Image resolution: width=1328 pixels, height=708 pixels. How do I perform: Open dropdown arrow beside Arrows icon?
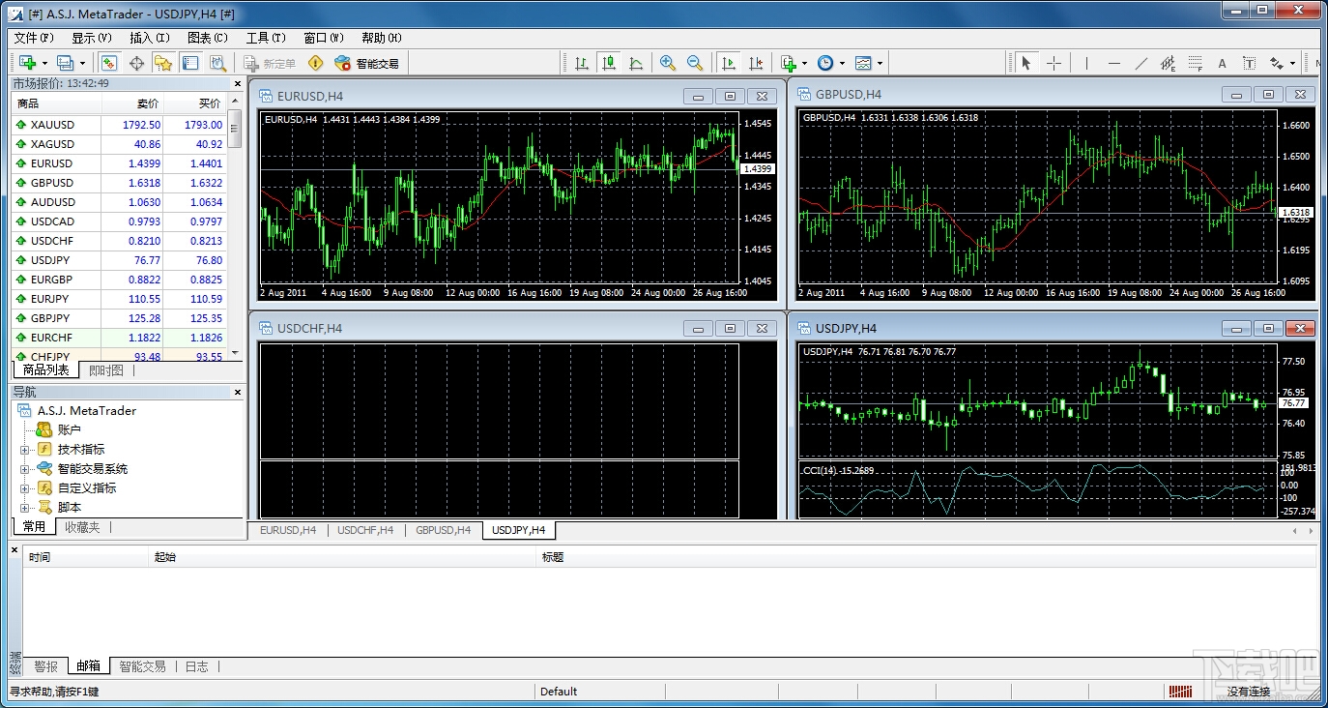tap(1292, 64)
